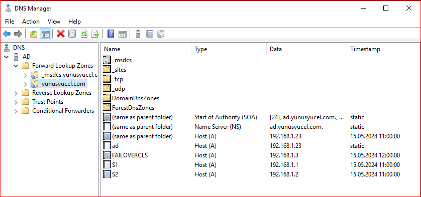Open Properties from the toolbar icon

pos(72,34)
